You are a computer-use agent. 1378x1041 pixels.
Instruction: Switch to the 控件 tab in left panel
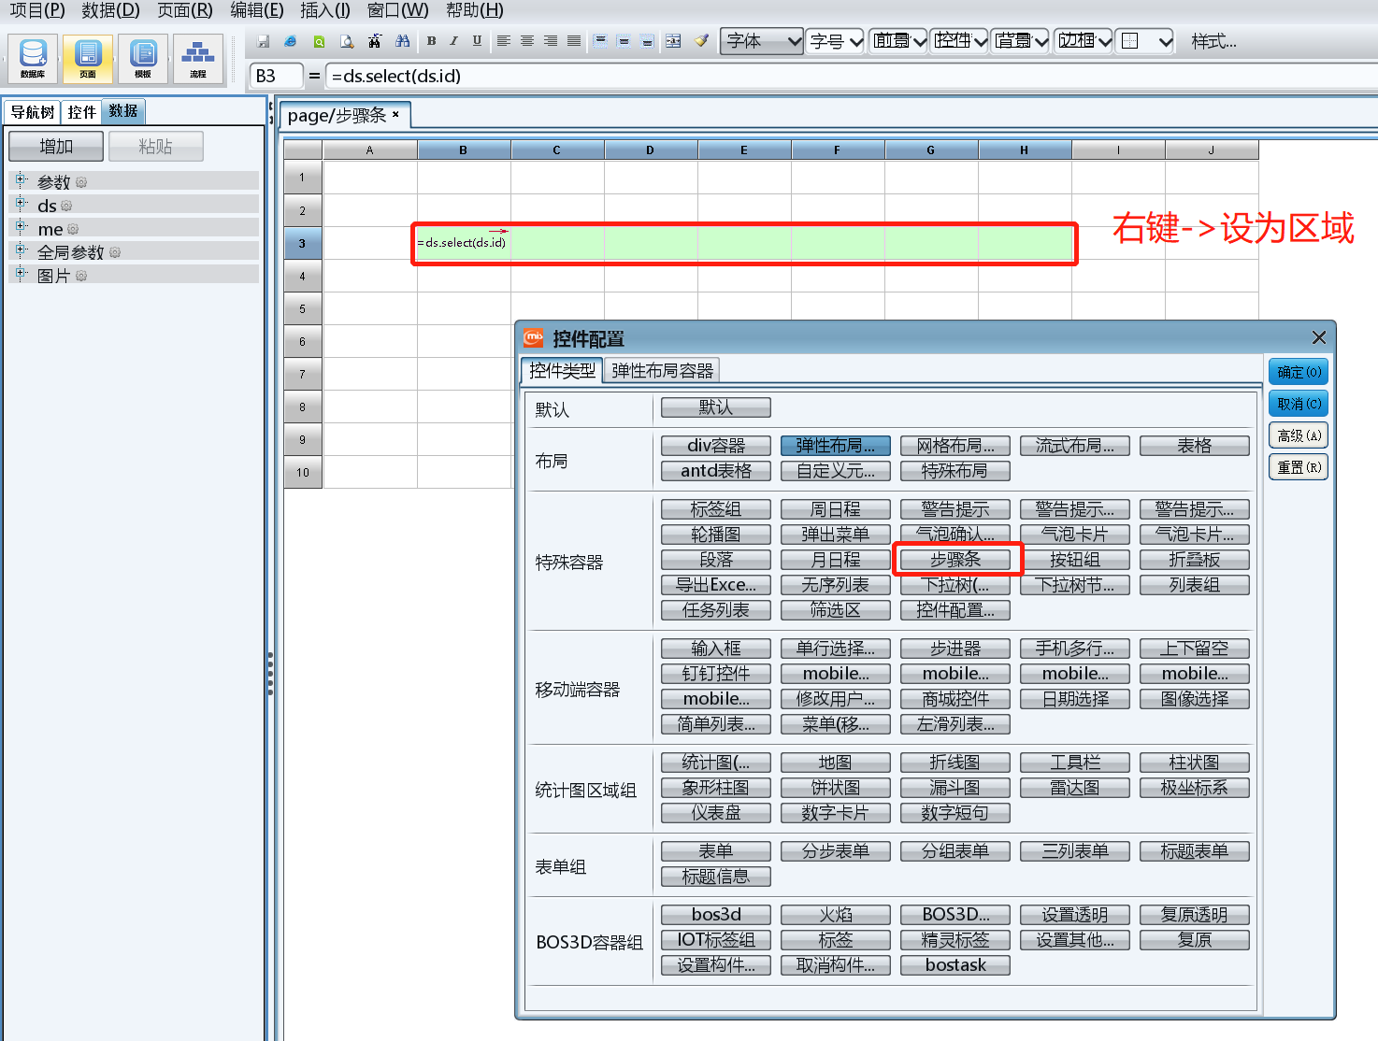(x=82, y=112)
